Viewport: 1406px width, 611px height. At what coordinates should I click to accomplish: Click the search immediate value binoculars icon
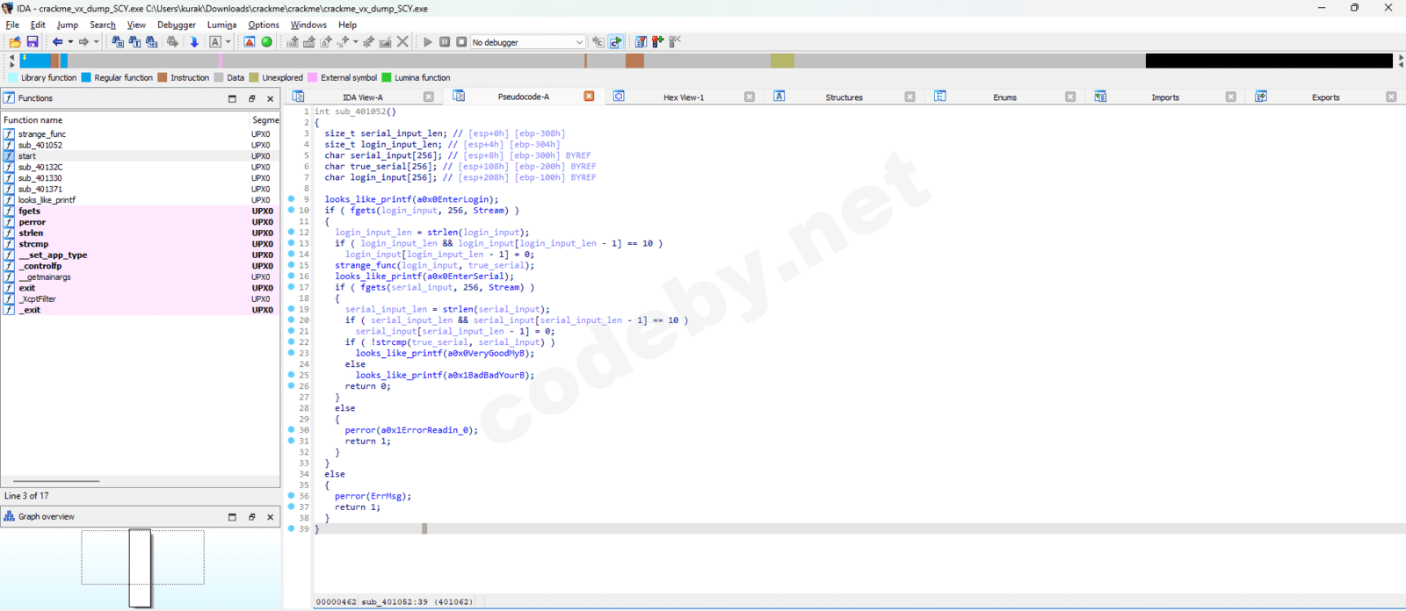pos(152,42)
